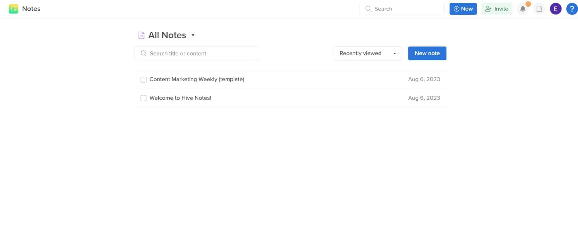Open the notifications bell icon
578x249 pixels.
coord(523,9)
